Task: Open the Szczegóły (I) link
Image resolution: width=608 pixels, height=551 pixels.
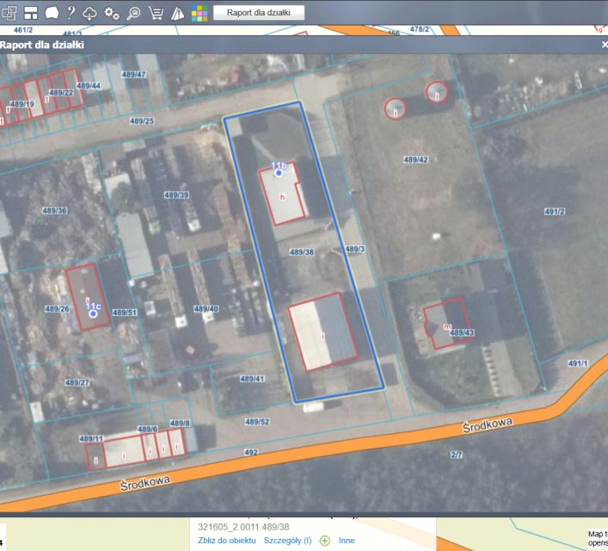Action: (287, 541)
